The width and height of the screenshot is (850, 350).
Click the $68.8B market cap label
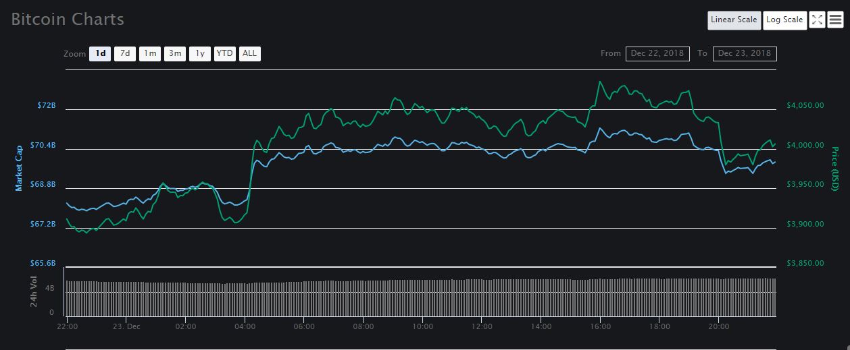pos(43,184)
